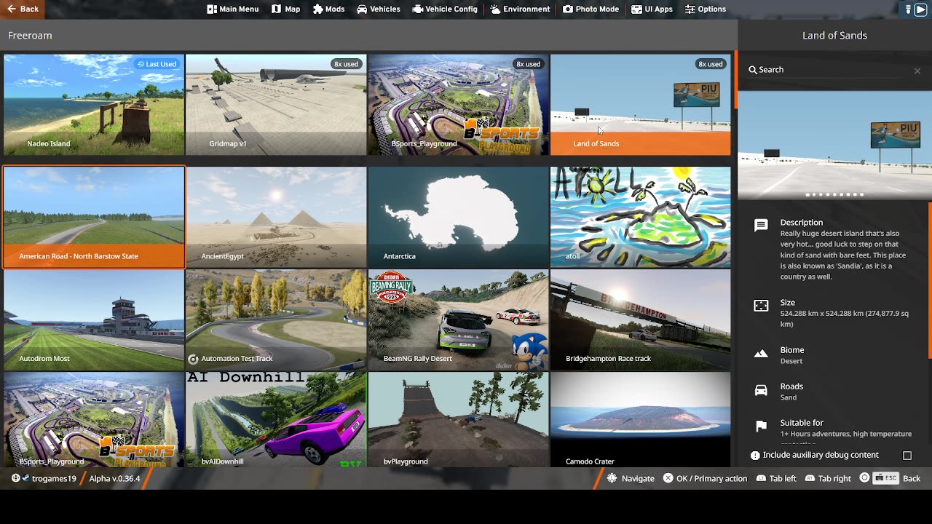Click the Description chat-bubble icon

pyautogui.click(x=761, y=226)
